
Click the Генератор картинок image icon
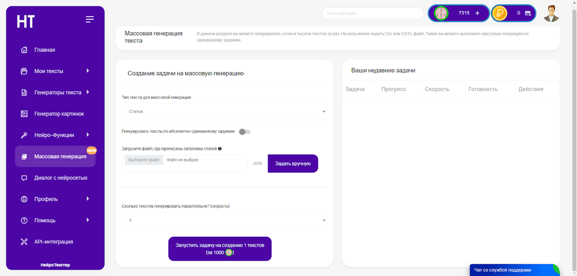(x=24, y=114)
